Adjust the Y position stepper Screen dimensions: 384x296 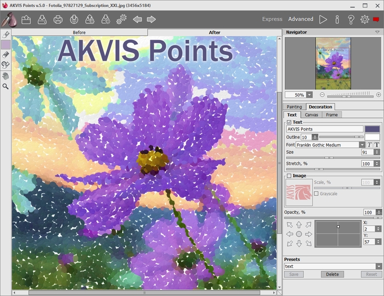(379, 242)
